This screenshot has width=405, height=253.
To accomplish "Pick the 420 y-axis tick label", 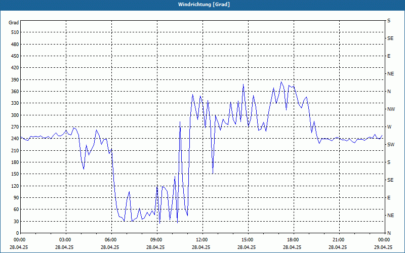I will (15, 68).
